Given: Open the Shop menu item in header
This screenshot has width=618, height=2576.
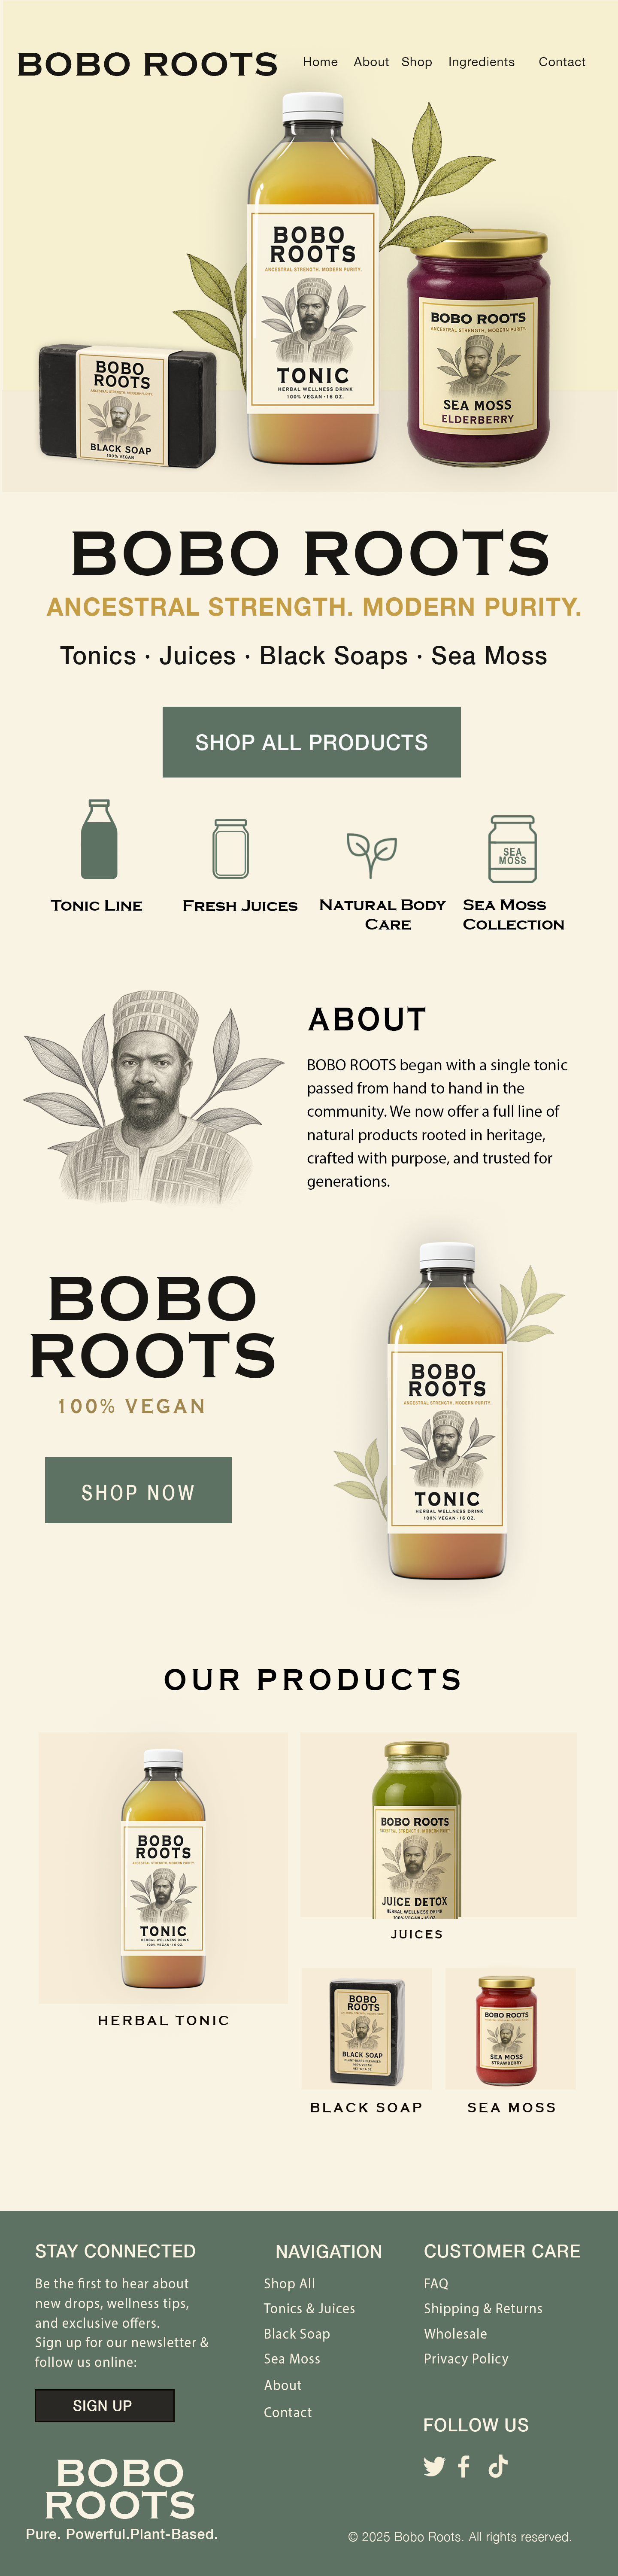Looking at the screenshot, I should pyautogui.click(x=417, y=62).
